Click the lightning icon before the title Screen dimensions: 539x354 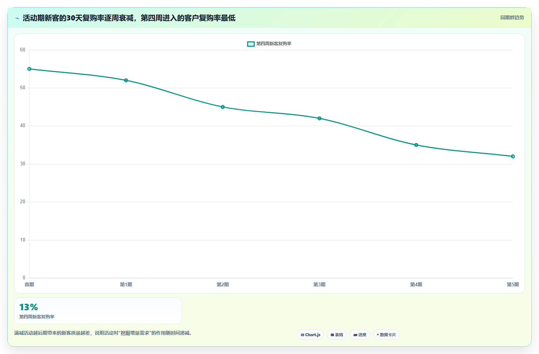(17, 18)
